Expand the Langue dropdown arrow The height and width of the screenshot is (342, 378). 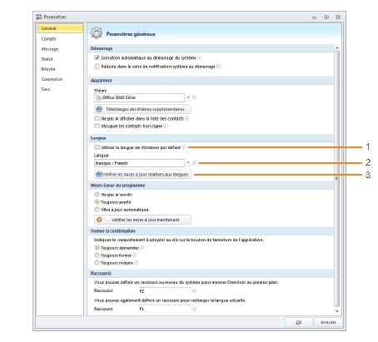(x=188, y=163)
